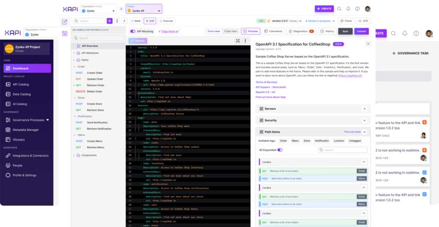Image resolution: width=439 pixels, height=227 pixels.
Task: Click the search magnifier icon in top bar
Action: click(x=339, y=9)
